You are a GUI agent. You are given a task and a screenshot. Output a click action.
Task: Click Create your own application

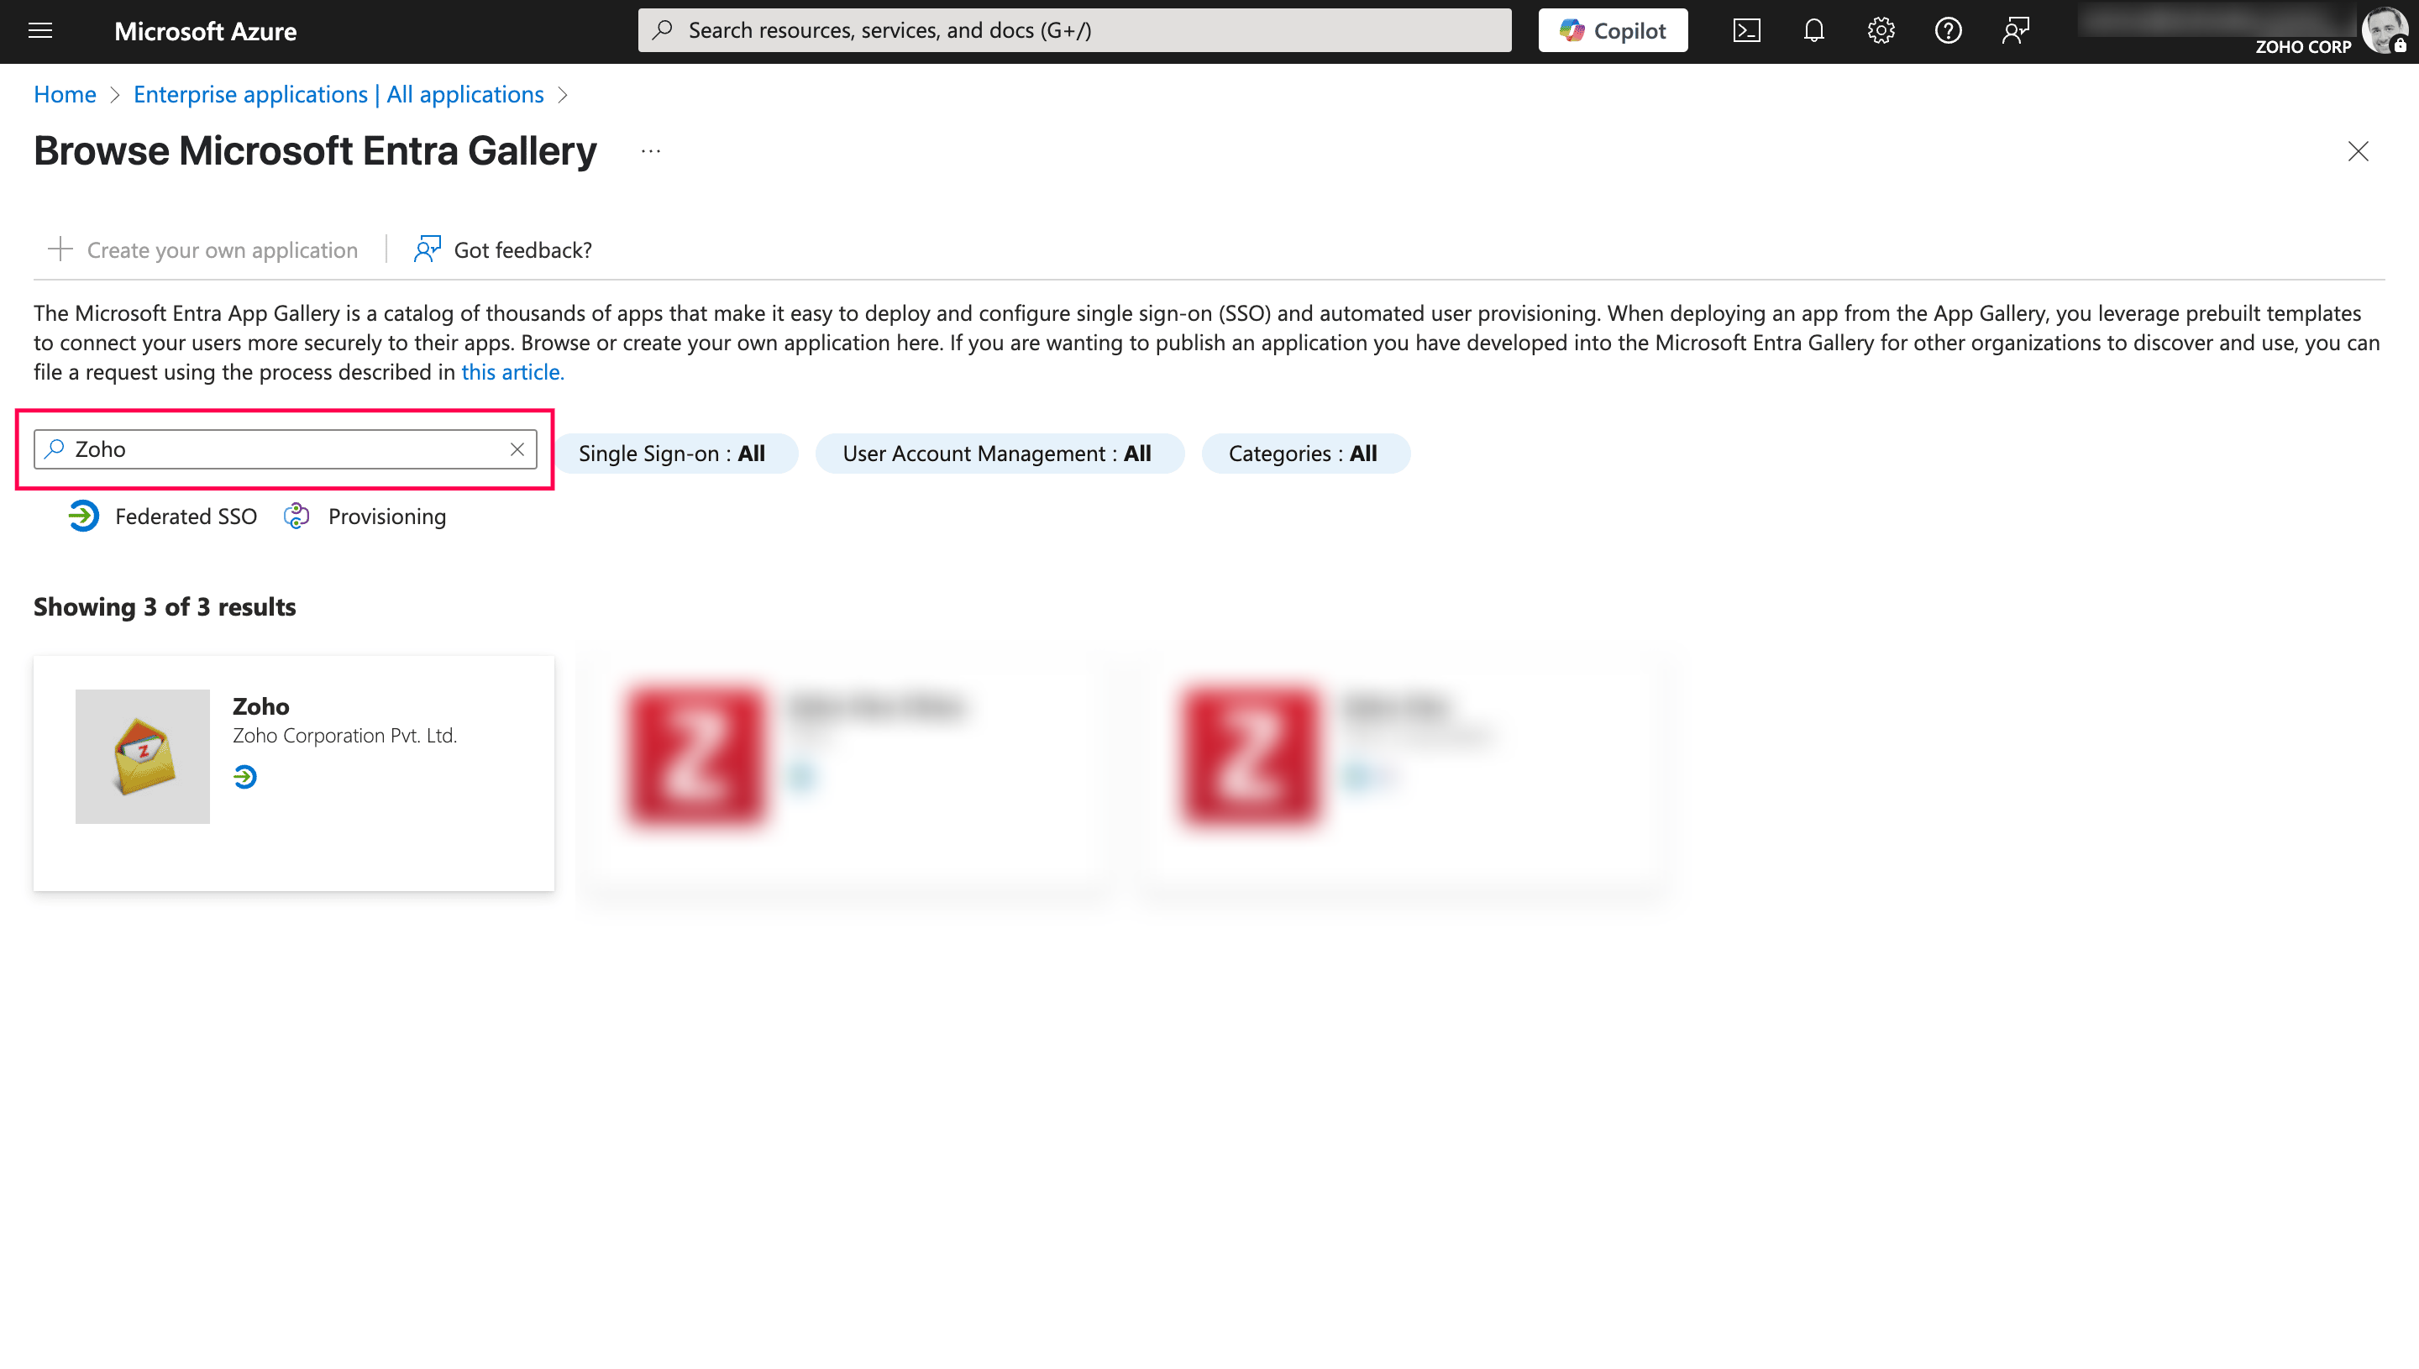[x=203, y=249]
